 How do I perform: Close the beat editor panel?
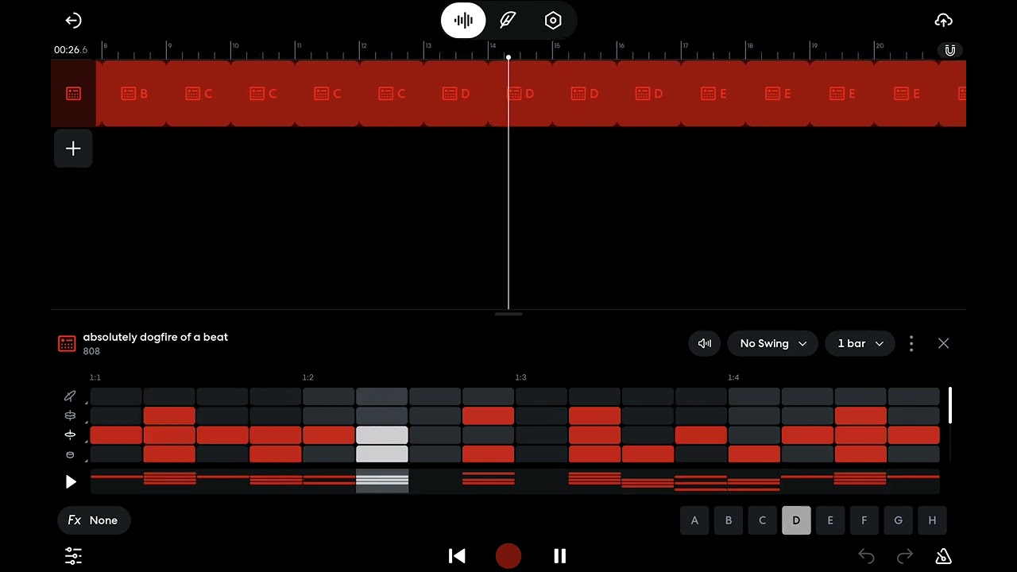click(943, 343)
